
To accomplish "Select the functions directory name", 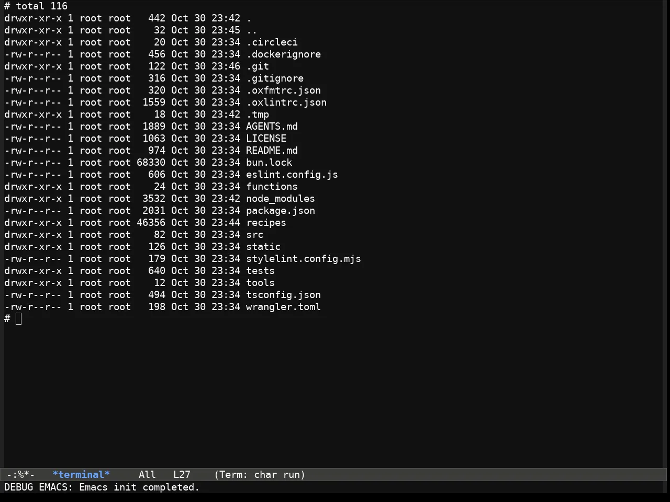I will (272, 187).
